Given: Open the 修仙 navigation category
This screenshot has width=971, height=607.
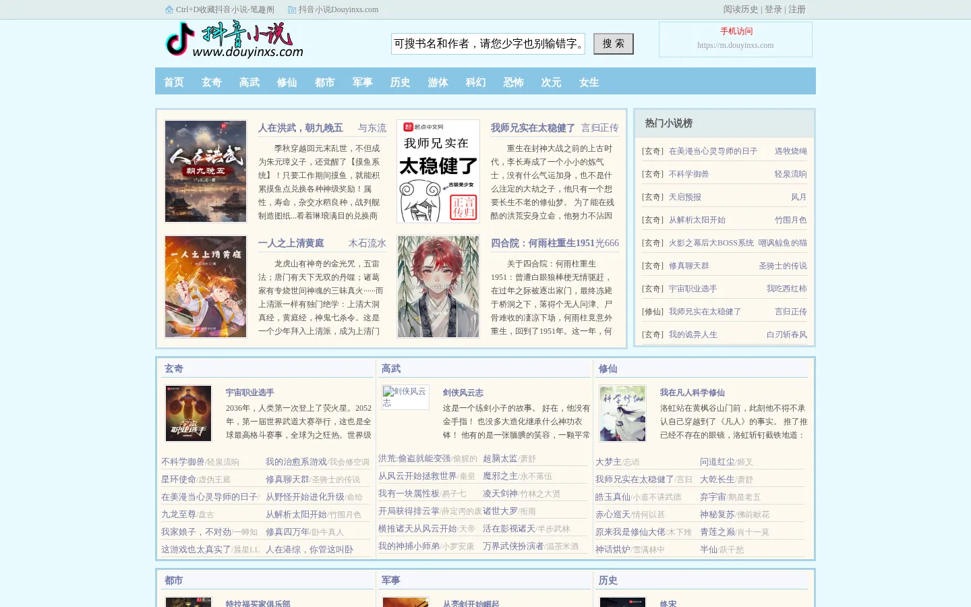Looking at the screenshot, I should (x=287, y=82).
